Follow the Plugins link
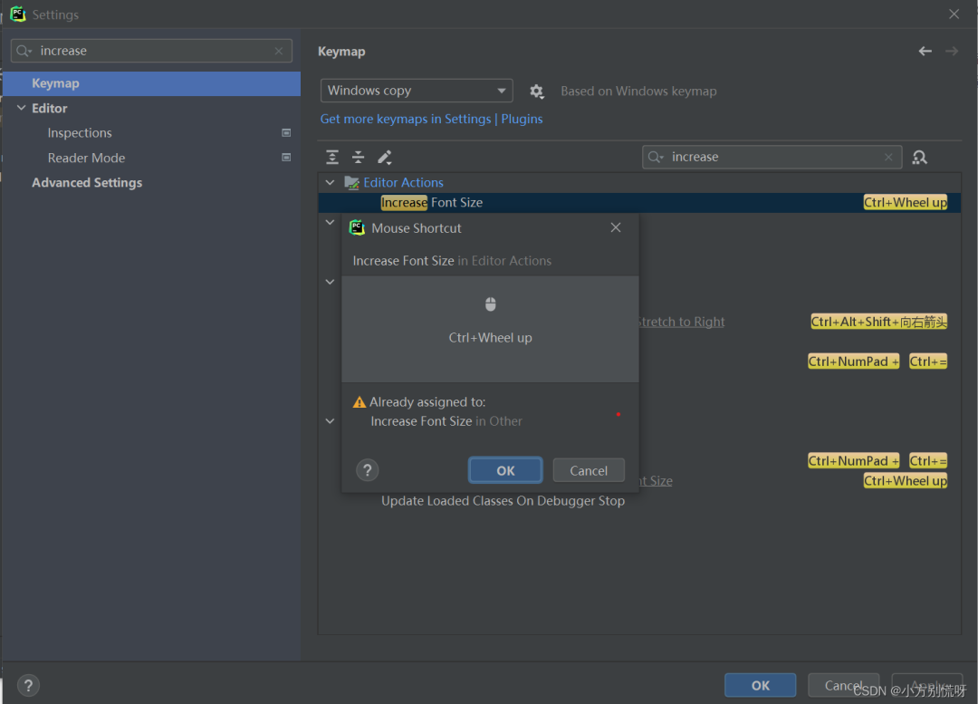978x704 pixels. (x=522, y=119)
